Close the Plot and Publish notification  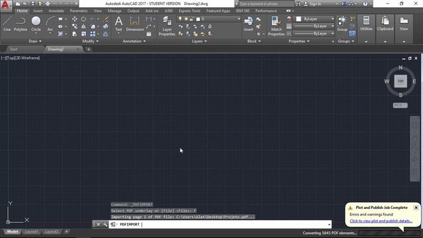click(416, 208)
